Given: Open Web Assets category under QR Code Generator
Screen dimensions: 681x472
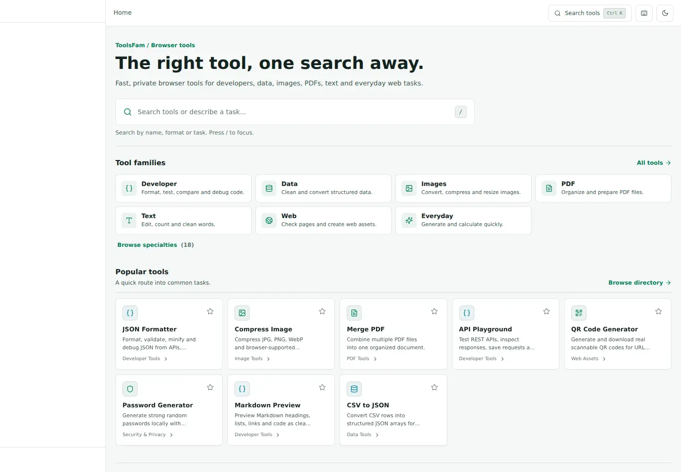Looking at the screenshot, I should click(588, 359).
